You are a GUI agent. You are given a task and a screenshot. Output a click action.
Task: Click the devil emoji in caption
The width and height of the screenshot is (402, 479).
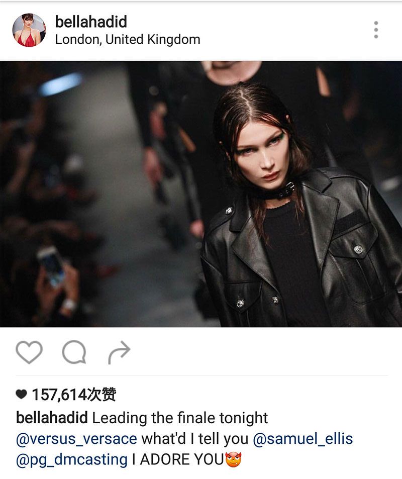pos(233,460)
